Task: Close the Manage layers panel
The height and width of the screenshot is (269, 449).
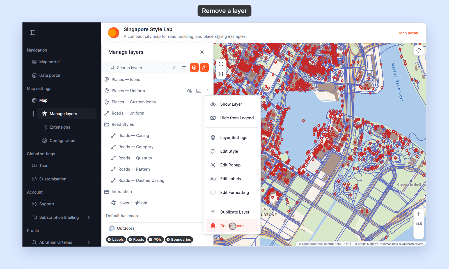Action: (x=202, y=52)
